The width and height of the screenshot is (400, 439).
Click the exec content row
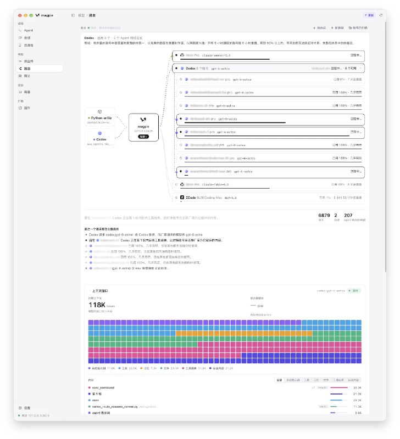(x=225, y=401)
